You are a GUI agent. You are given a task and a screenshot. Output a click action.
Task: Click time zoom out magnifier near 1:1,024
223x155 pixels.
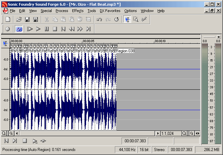[184, 133]
